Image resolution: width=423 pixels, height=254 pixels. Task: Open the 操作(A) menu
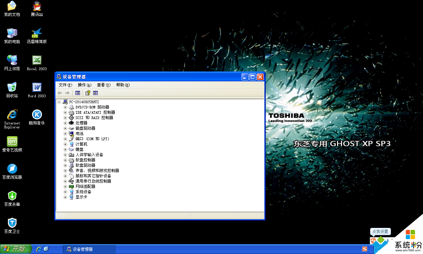[x=84, y=85]
